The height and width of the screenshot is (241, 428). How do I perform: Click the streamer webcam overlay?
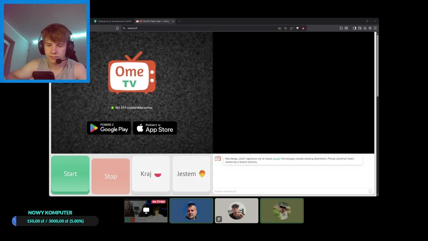tap(45, 41)
